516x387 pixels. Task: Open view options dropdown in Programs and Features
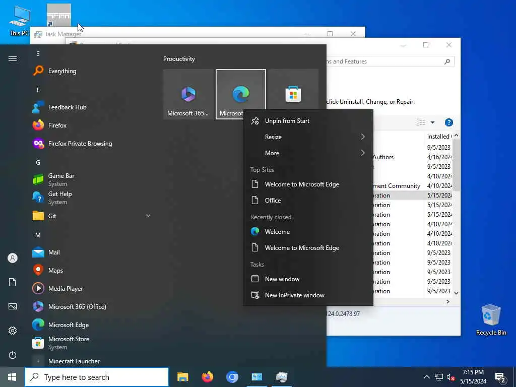pos(433,122)
